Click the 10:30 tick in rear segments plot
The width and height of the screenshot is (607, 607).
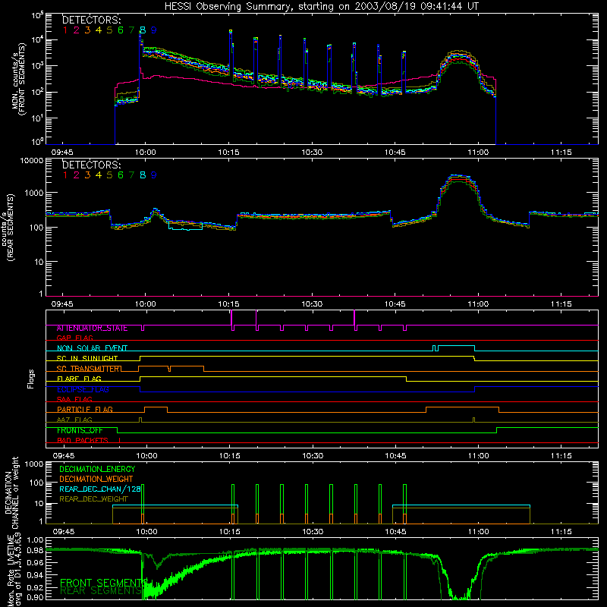[x=312, y=304]
